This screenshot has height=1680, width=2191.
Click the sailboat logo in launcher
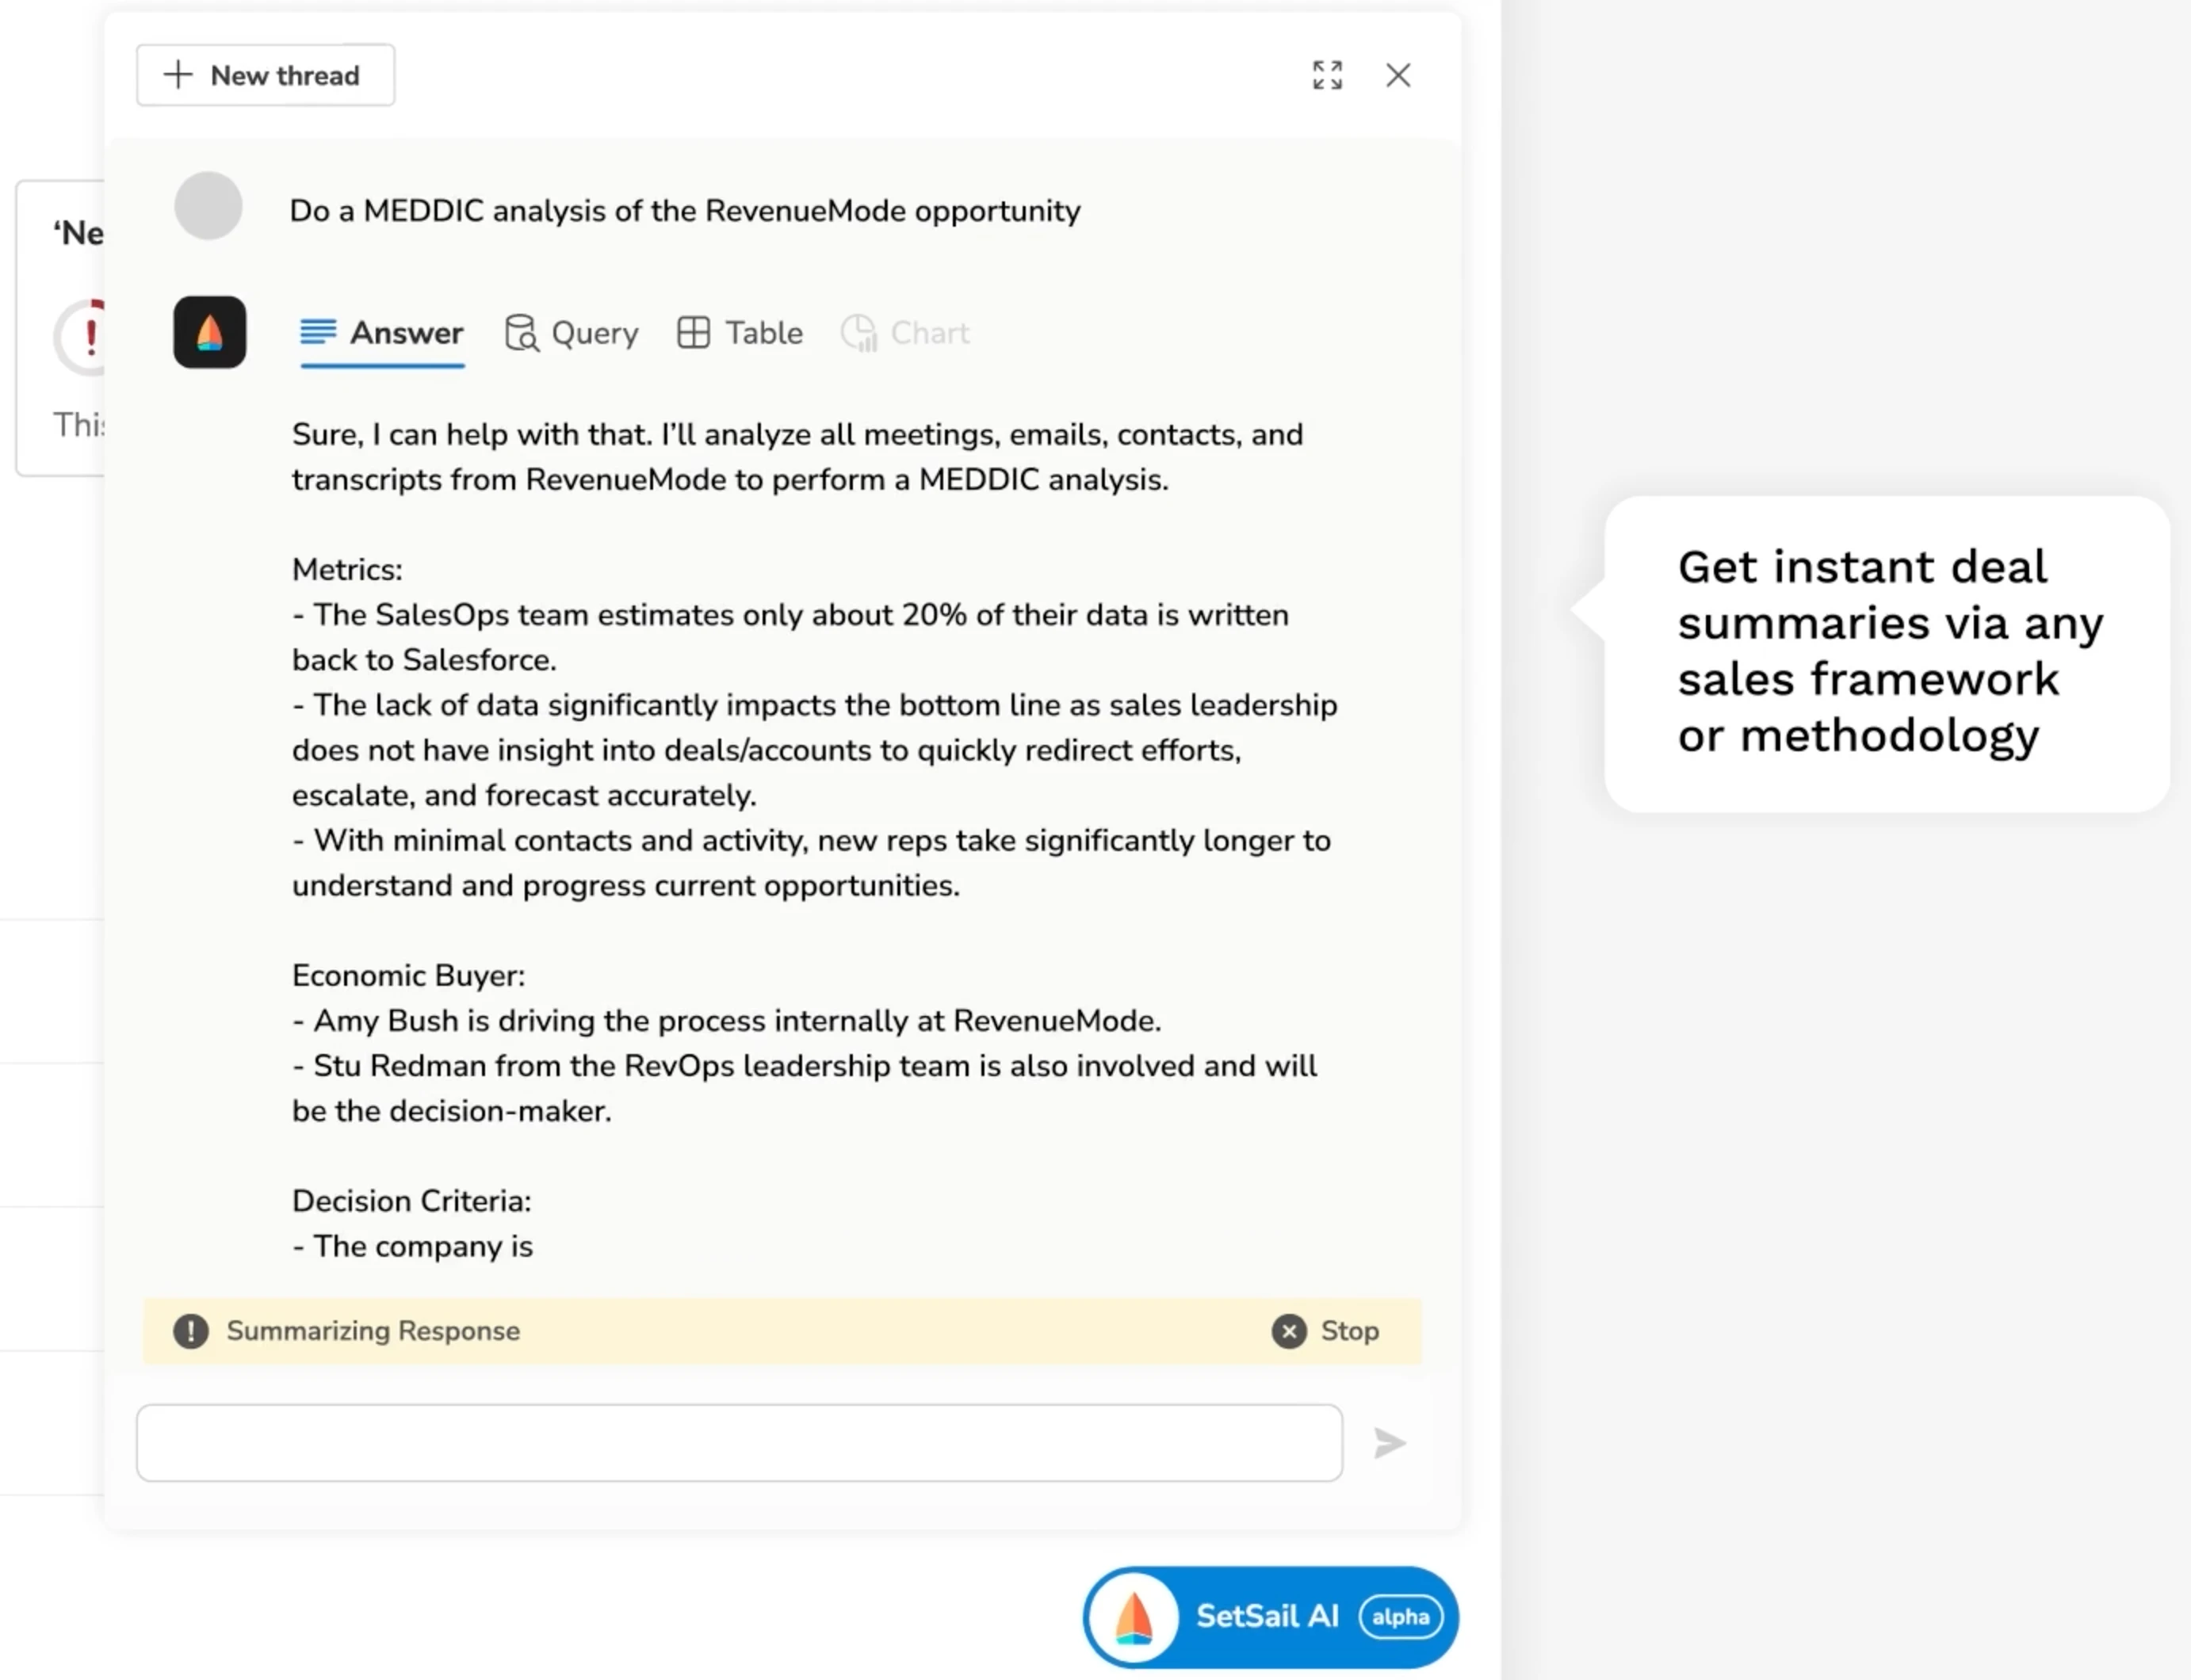click(1134, 1617)
